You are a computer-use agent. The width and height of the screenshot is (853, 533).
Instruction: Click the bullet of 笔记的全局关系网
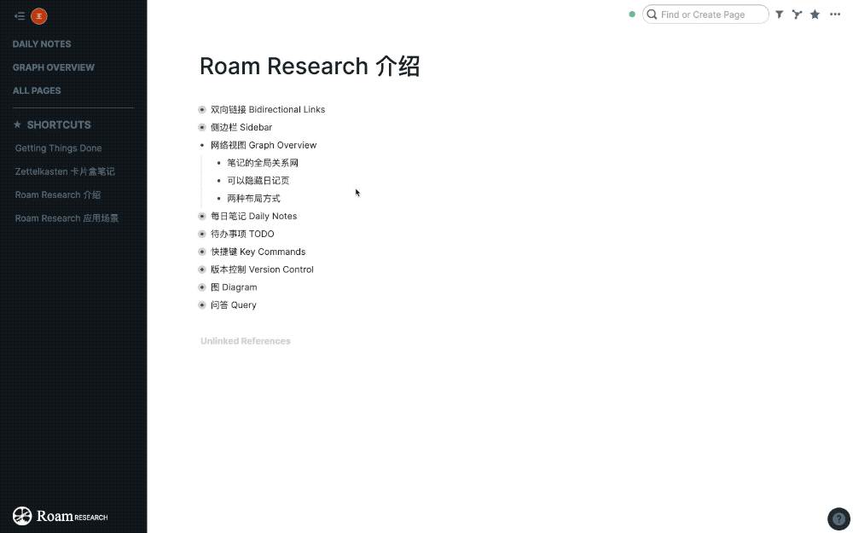tap(218, 163)
